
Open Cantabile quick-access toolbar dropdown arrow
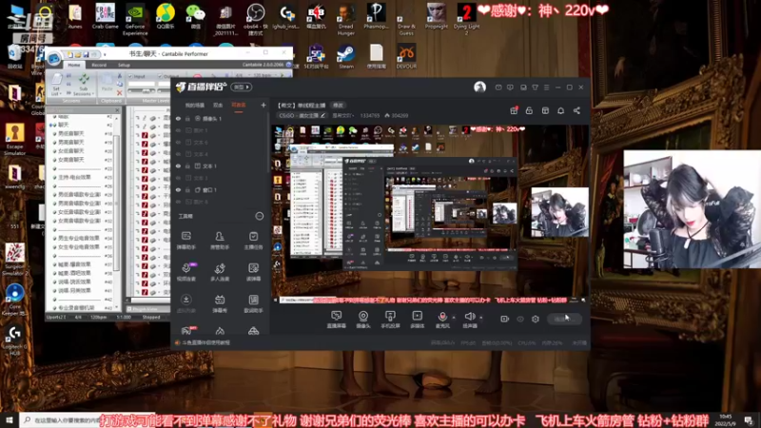tap(105, 54)
